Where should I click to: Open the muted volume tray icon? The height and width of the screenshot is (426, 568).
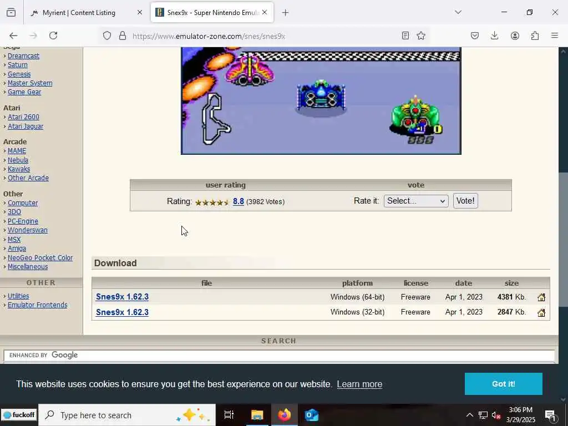pyautogui.click(x=496, y=415)
